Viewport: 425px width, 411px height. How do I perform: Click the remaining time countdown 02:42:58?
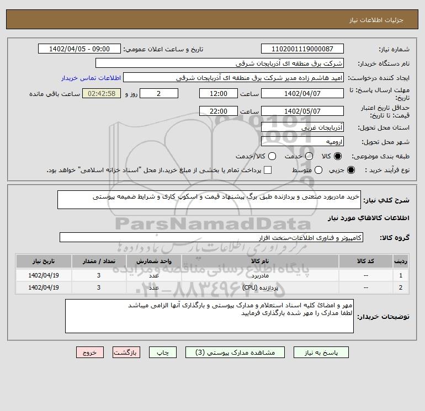click(x=102, y=93)
